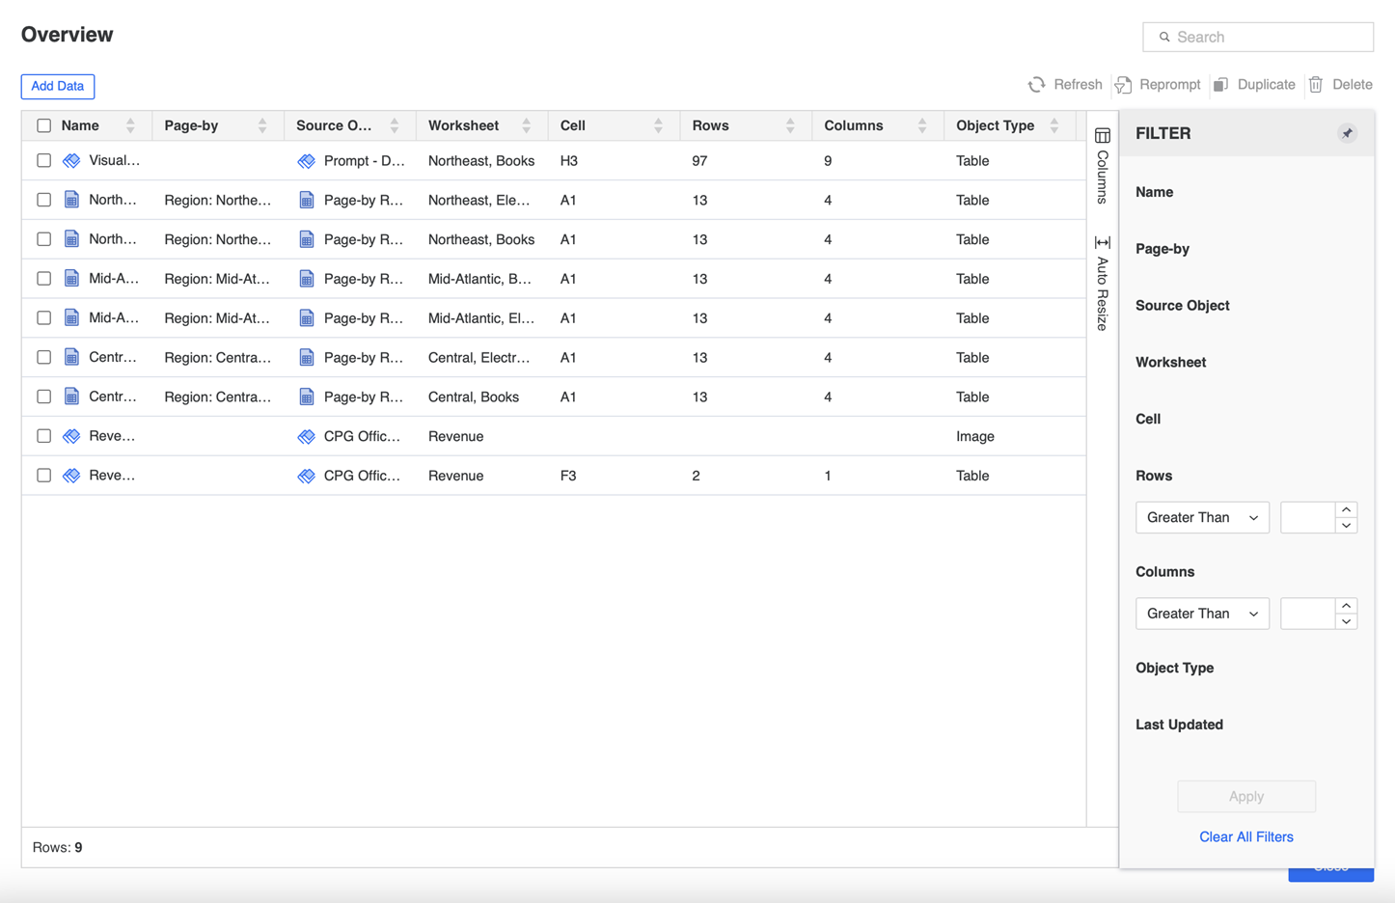Increment the Rows filter value

point(1346,509)
